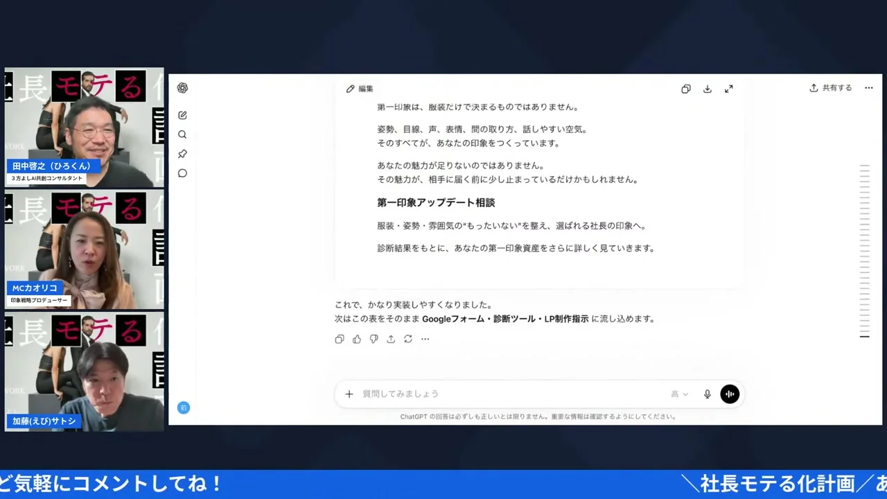Start dictation with the microphone icon

708,394
